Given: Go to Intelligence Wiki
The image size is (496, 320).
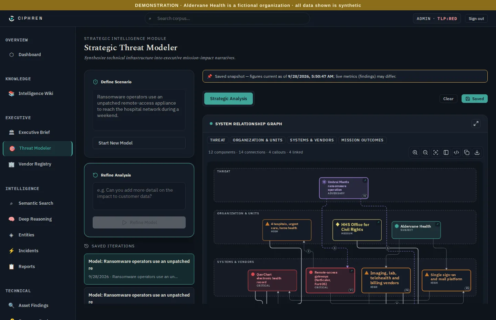Looking at the screenshot, I should coord(38,94).
